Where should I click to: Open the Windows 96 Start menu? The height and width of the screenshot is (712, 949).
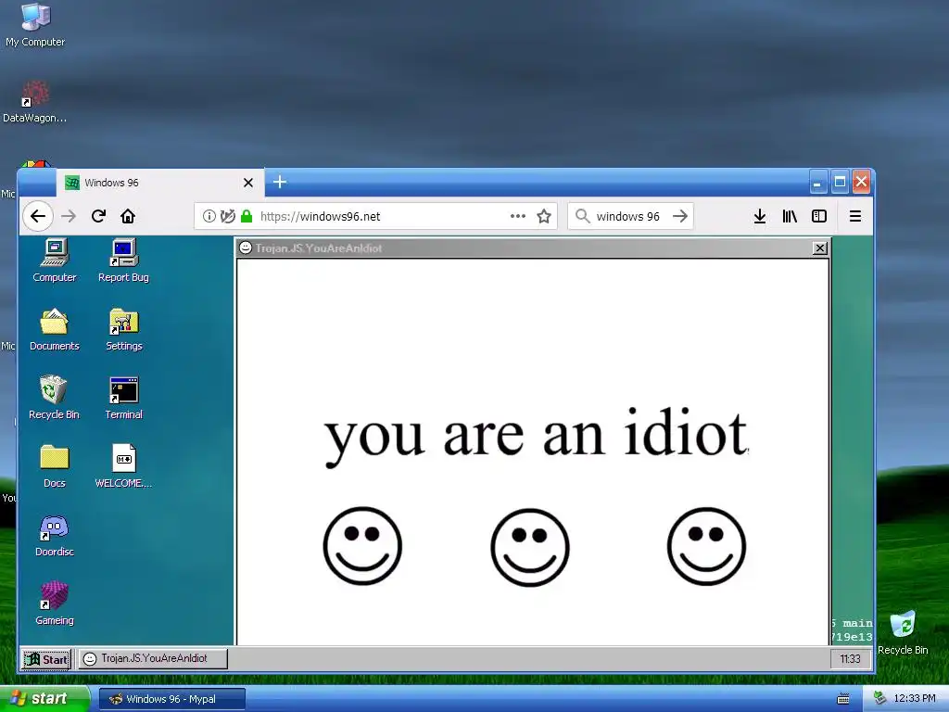[46, 659]
